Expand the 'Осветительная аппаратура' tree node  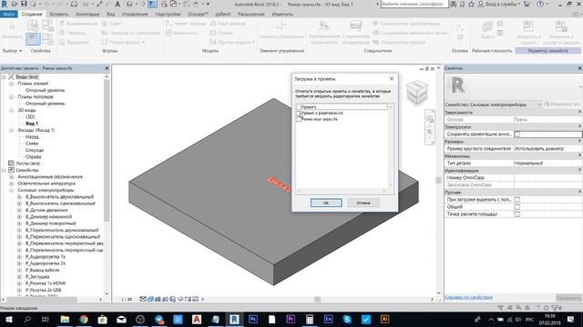(x=11, y=183)
